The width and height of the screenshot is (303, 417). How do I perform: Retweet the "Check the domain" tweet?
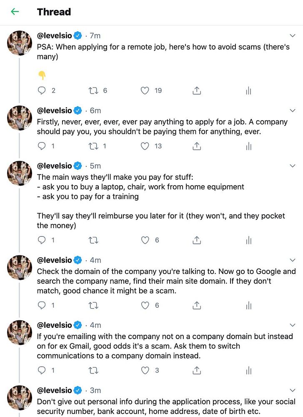pos(94,305)
